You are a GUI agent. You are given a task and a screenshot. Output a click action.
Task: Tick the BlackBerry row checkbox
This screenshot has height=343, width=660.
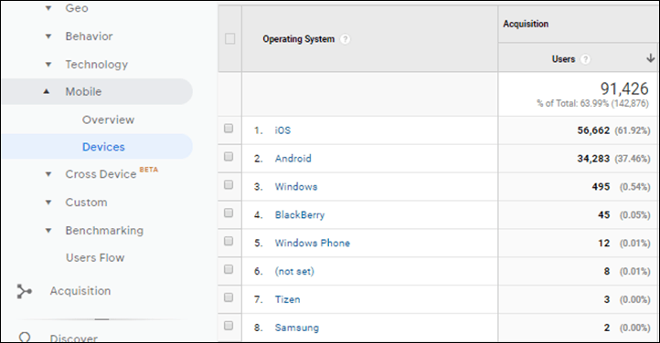[229, 213]
